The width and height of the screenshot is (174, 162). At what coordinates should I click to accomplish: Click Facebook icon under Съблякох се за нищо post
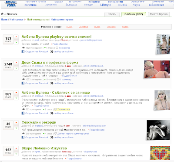click(x=23, y=113)
